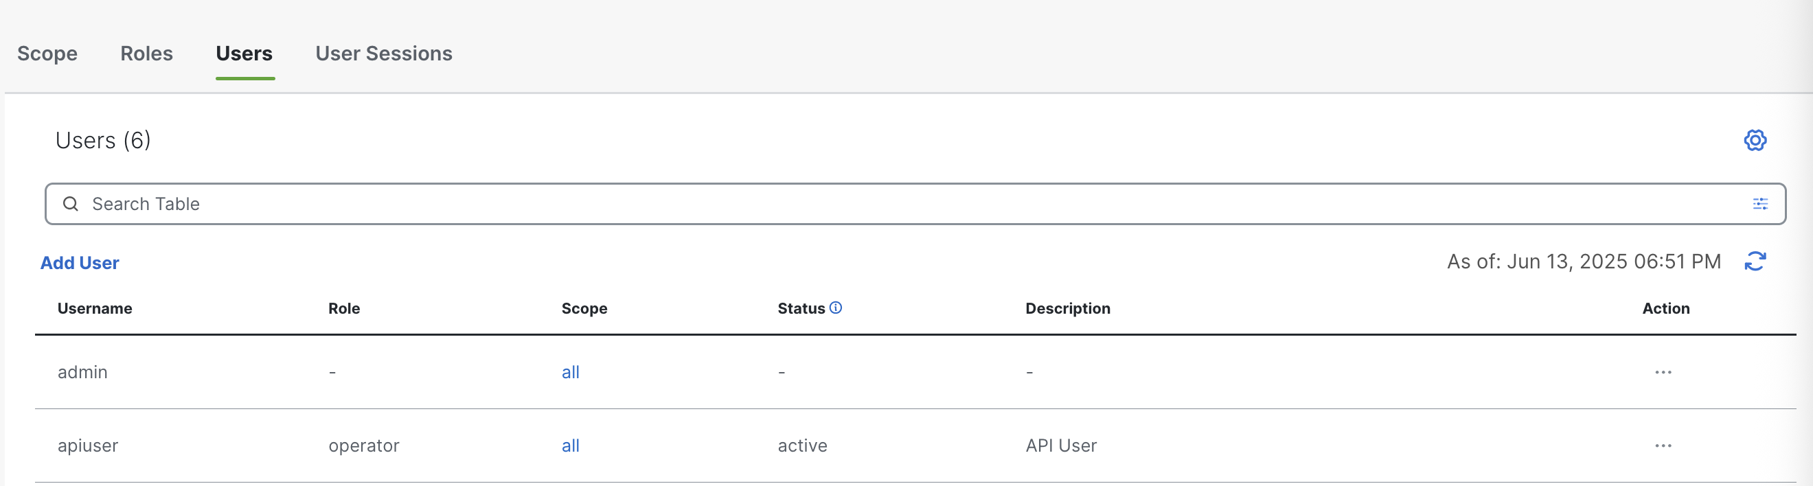1813x486 pixels.
Task: Open the User Sessions tab
Action: 384,54
